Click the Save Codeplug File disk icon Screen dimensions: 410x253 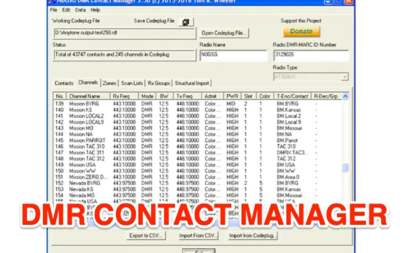coord(186,22)
